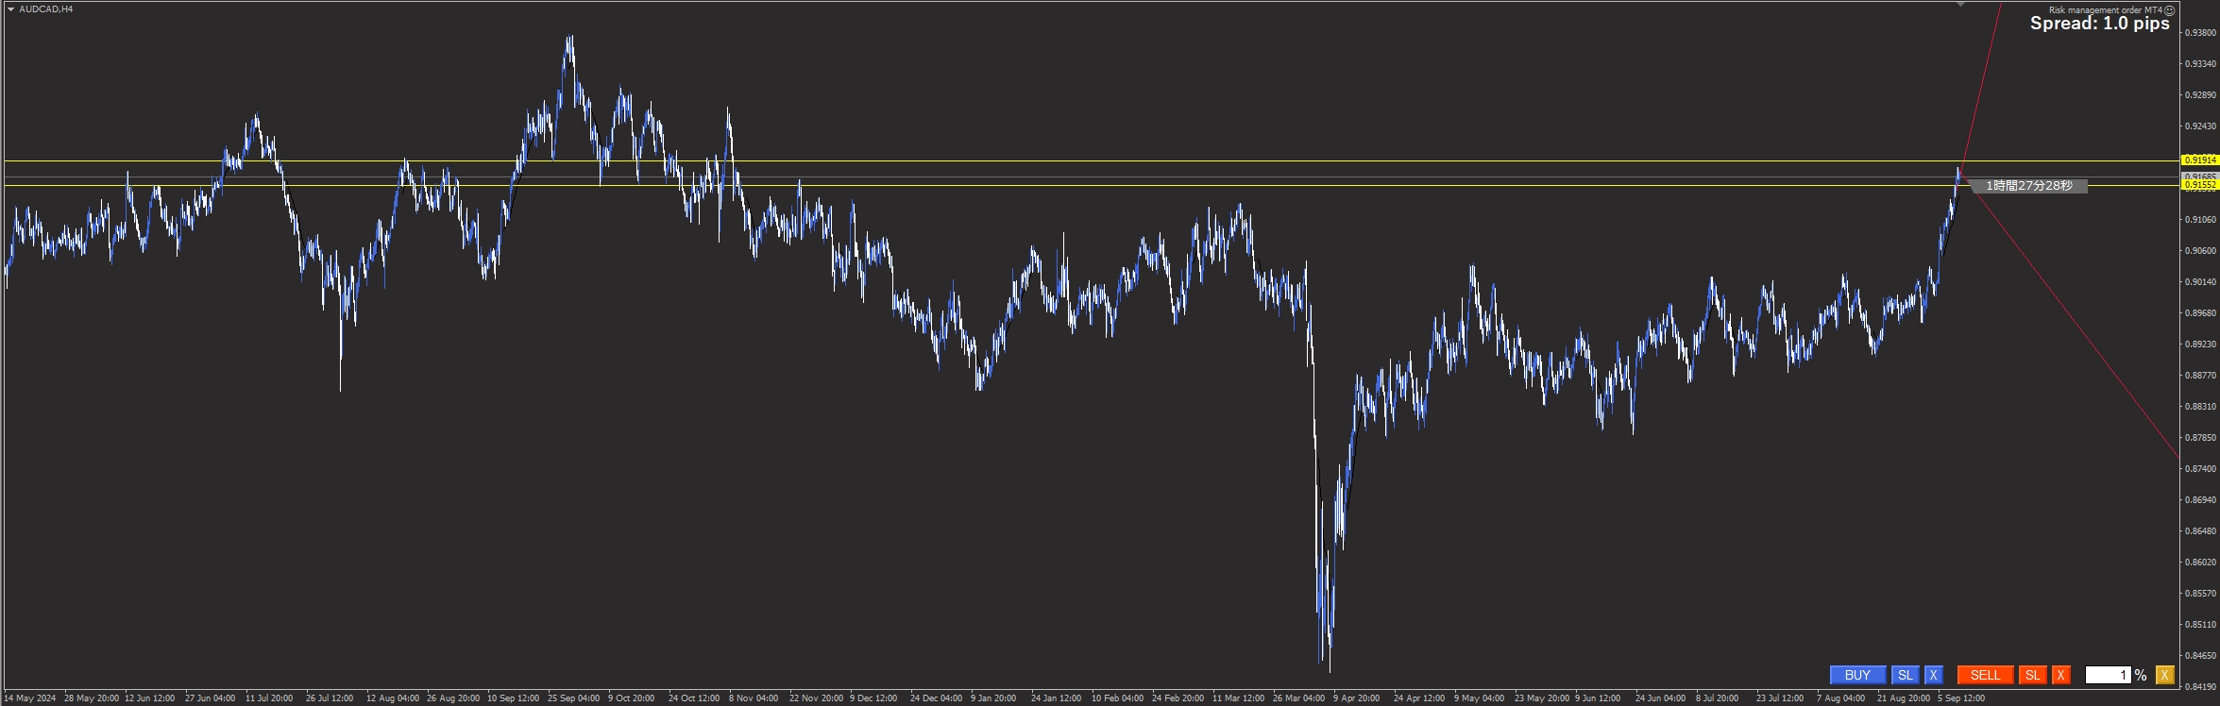Click the yellow 0.91914 price label
The image size is (2220, 706).
(2199, 160)
